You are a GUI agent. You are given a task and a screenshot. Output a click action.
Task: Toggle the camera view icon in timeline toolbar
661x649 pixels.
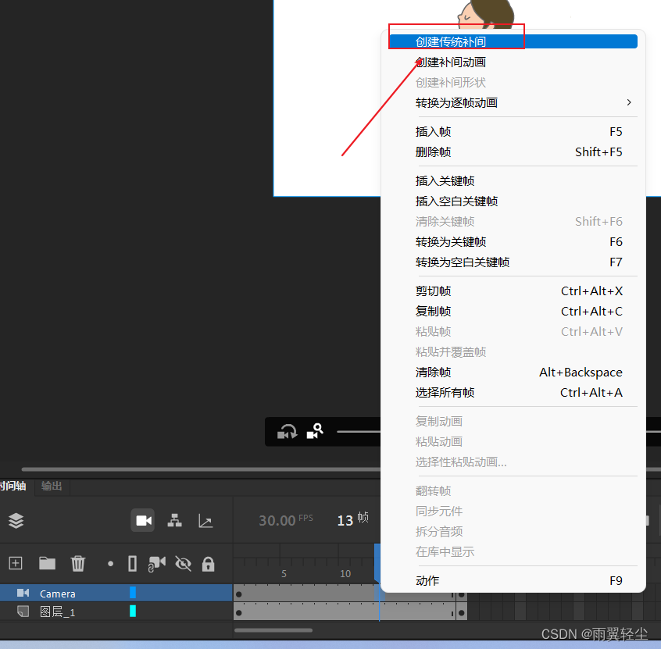[143, 520]
